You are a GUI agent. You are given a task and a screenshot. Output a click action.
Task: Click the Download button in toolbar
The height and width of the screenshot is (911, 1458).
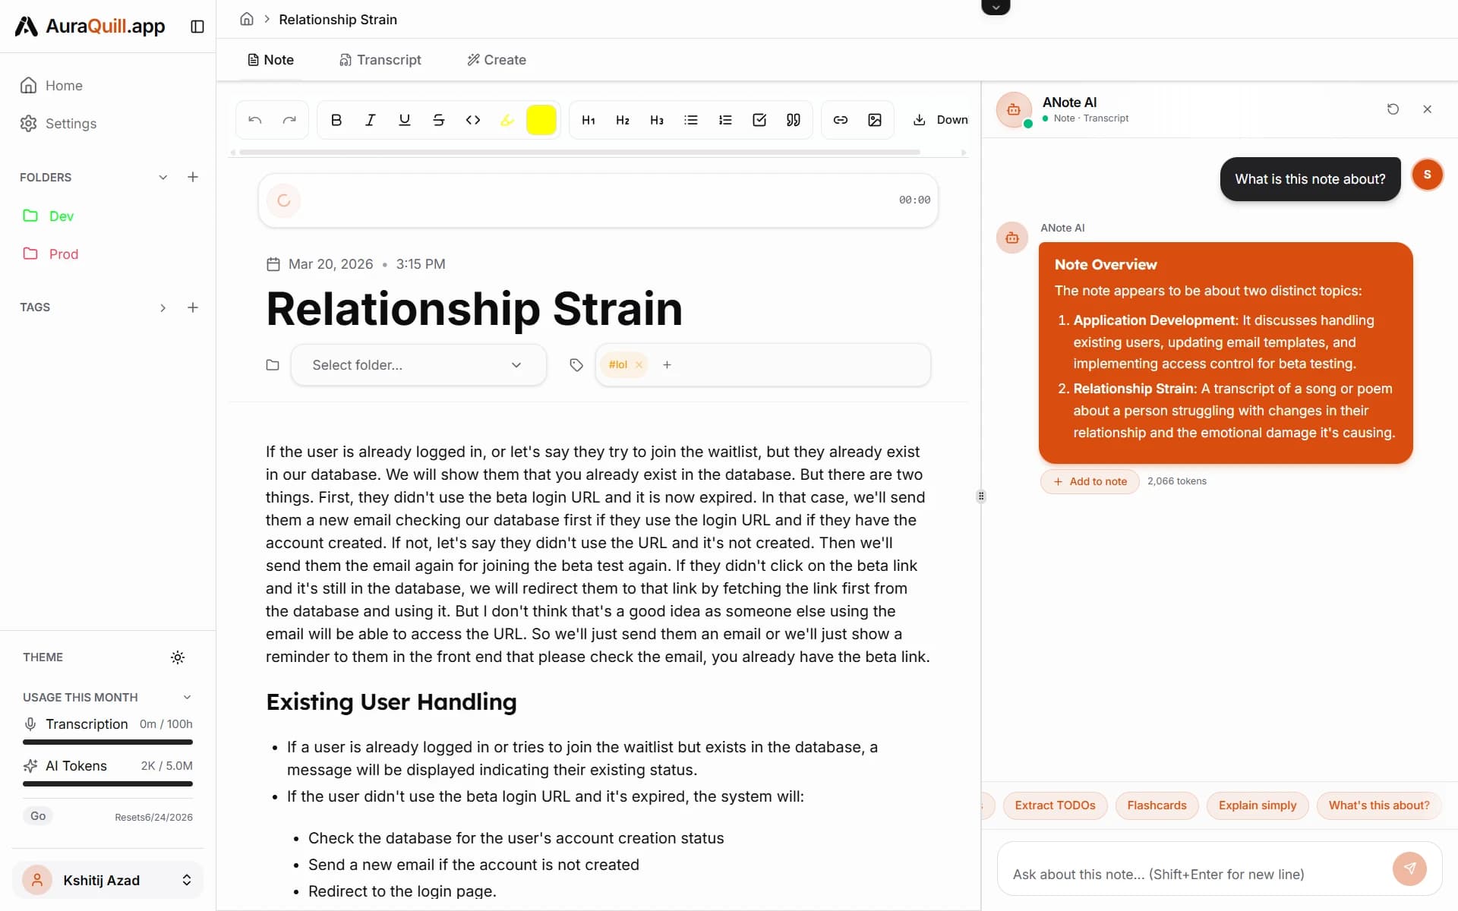[940, 120]
